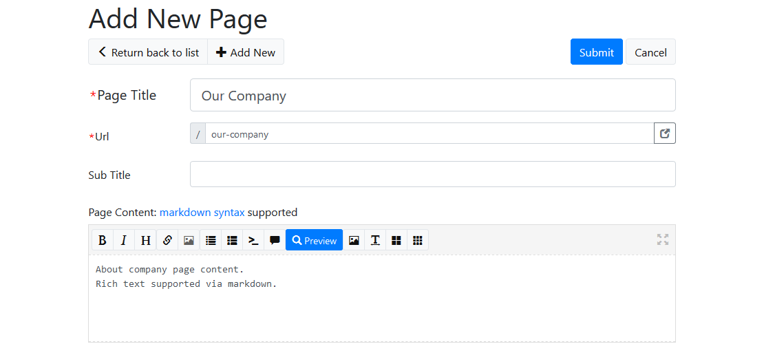Go back via Return back to list
This screenshot has height=344, width=764.
148,52
